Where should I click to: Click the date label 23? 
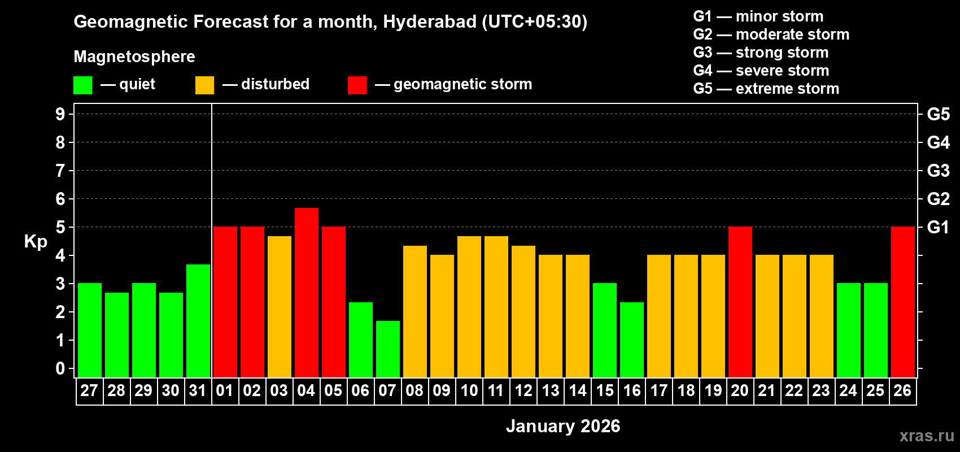821,390
